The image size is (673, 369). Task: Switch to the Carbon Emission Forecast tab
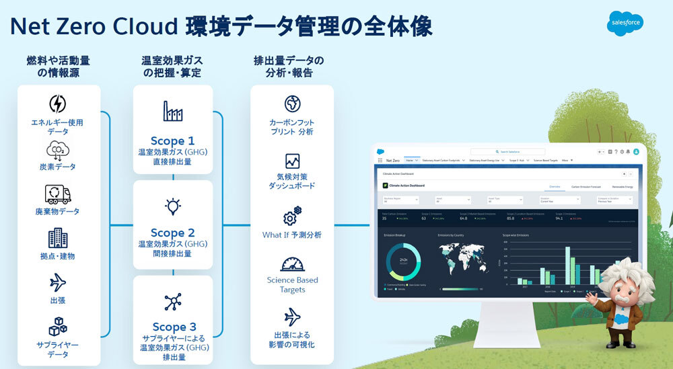pos(586,187)
